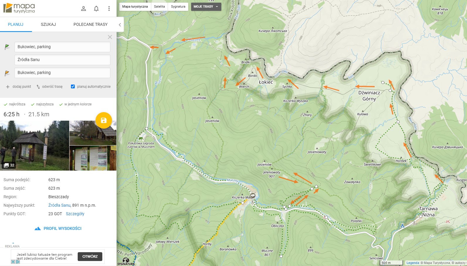Click 'dodaj punkt' plus to add waypoint

[8, 87]
